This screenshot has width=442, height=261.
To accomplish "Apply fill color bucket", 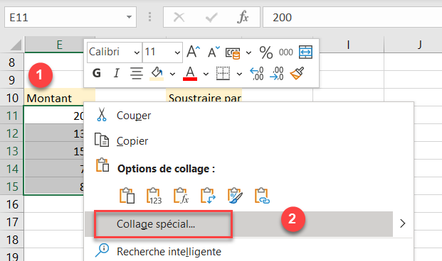I will (157, 74).
